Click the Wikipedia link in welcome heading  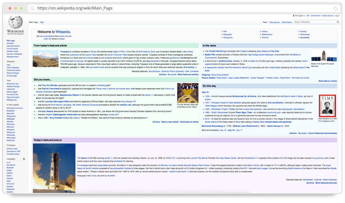63,32
